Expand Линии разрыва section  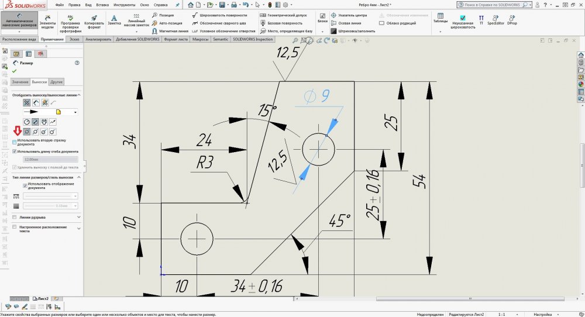pyautogui.click(x=79, y=217)
